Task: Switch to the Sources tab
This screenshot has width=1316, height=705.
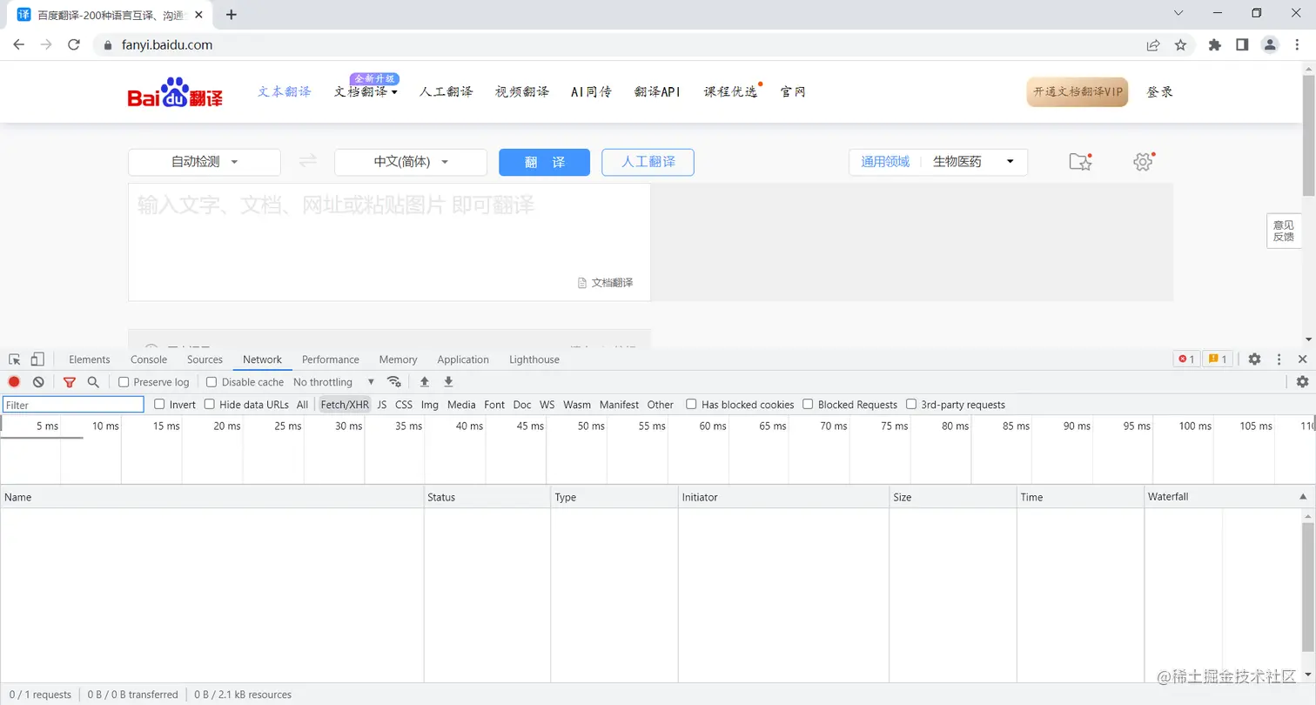Action: point(205,359)
